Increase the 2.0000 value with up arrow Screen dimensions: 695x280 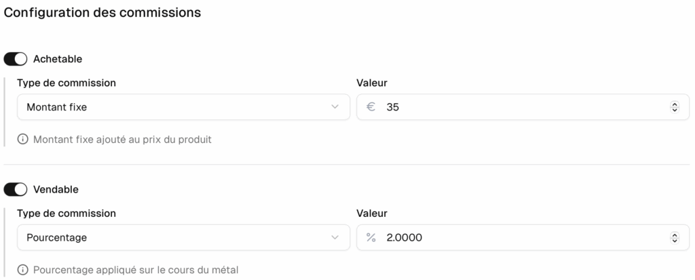pos(675,235)
